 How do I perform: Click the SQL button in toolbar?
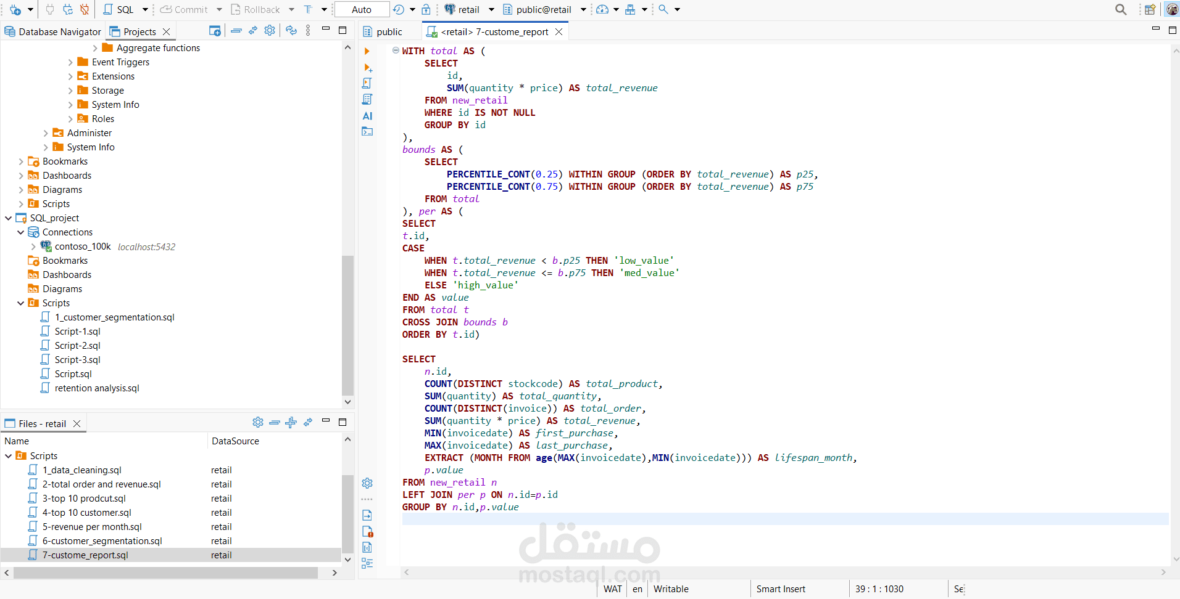pyautogui.click(x=118, y=9)
